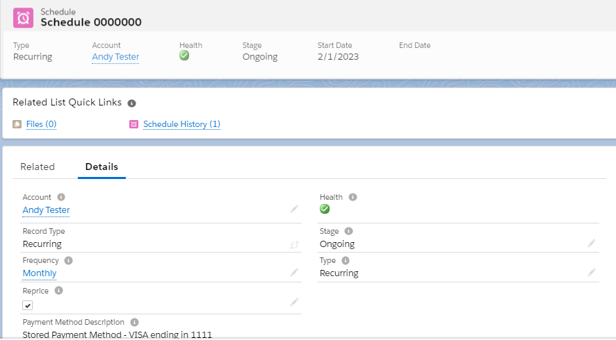Screen dimensions: 616x340
Task: Open the Monthly frequency link
Action: pyautogui.click(x=40, y=273)
